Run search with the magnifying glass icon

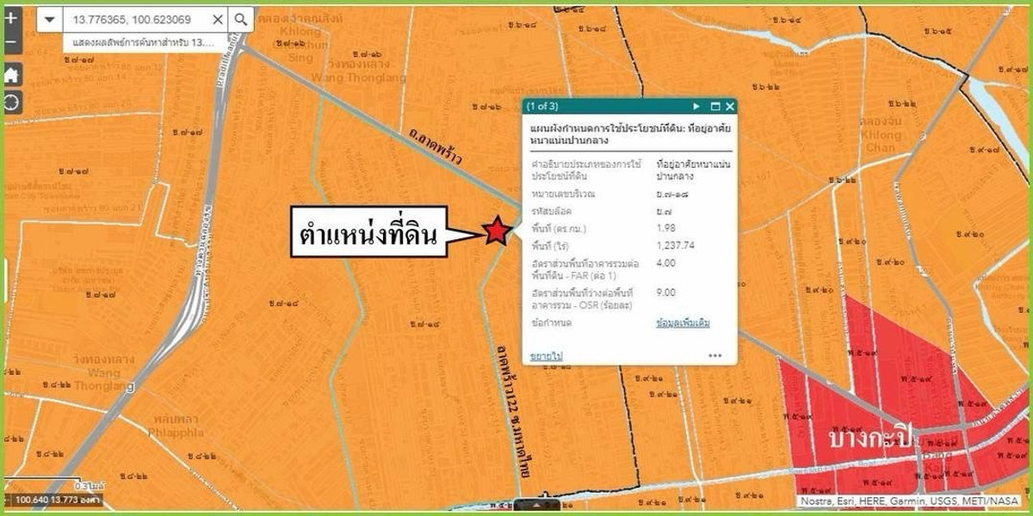[x=242, y=19]
